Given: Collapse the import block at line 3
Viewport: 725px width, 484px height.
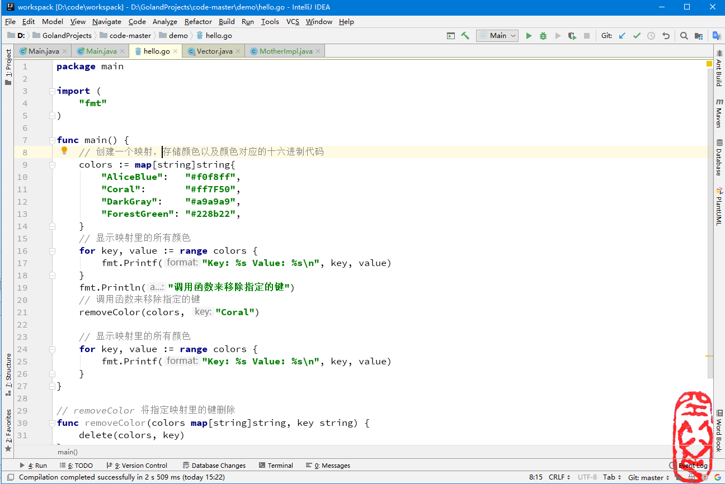Looking at the screenshot, I should pos(52,91).
